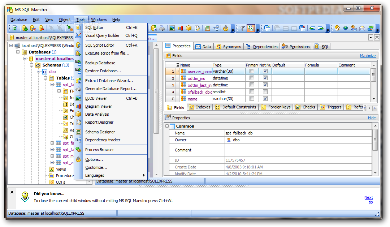Toggle Not Null checkbox for xdttm_last_ins

[x=265, y=85]
